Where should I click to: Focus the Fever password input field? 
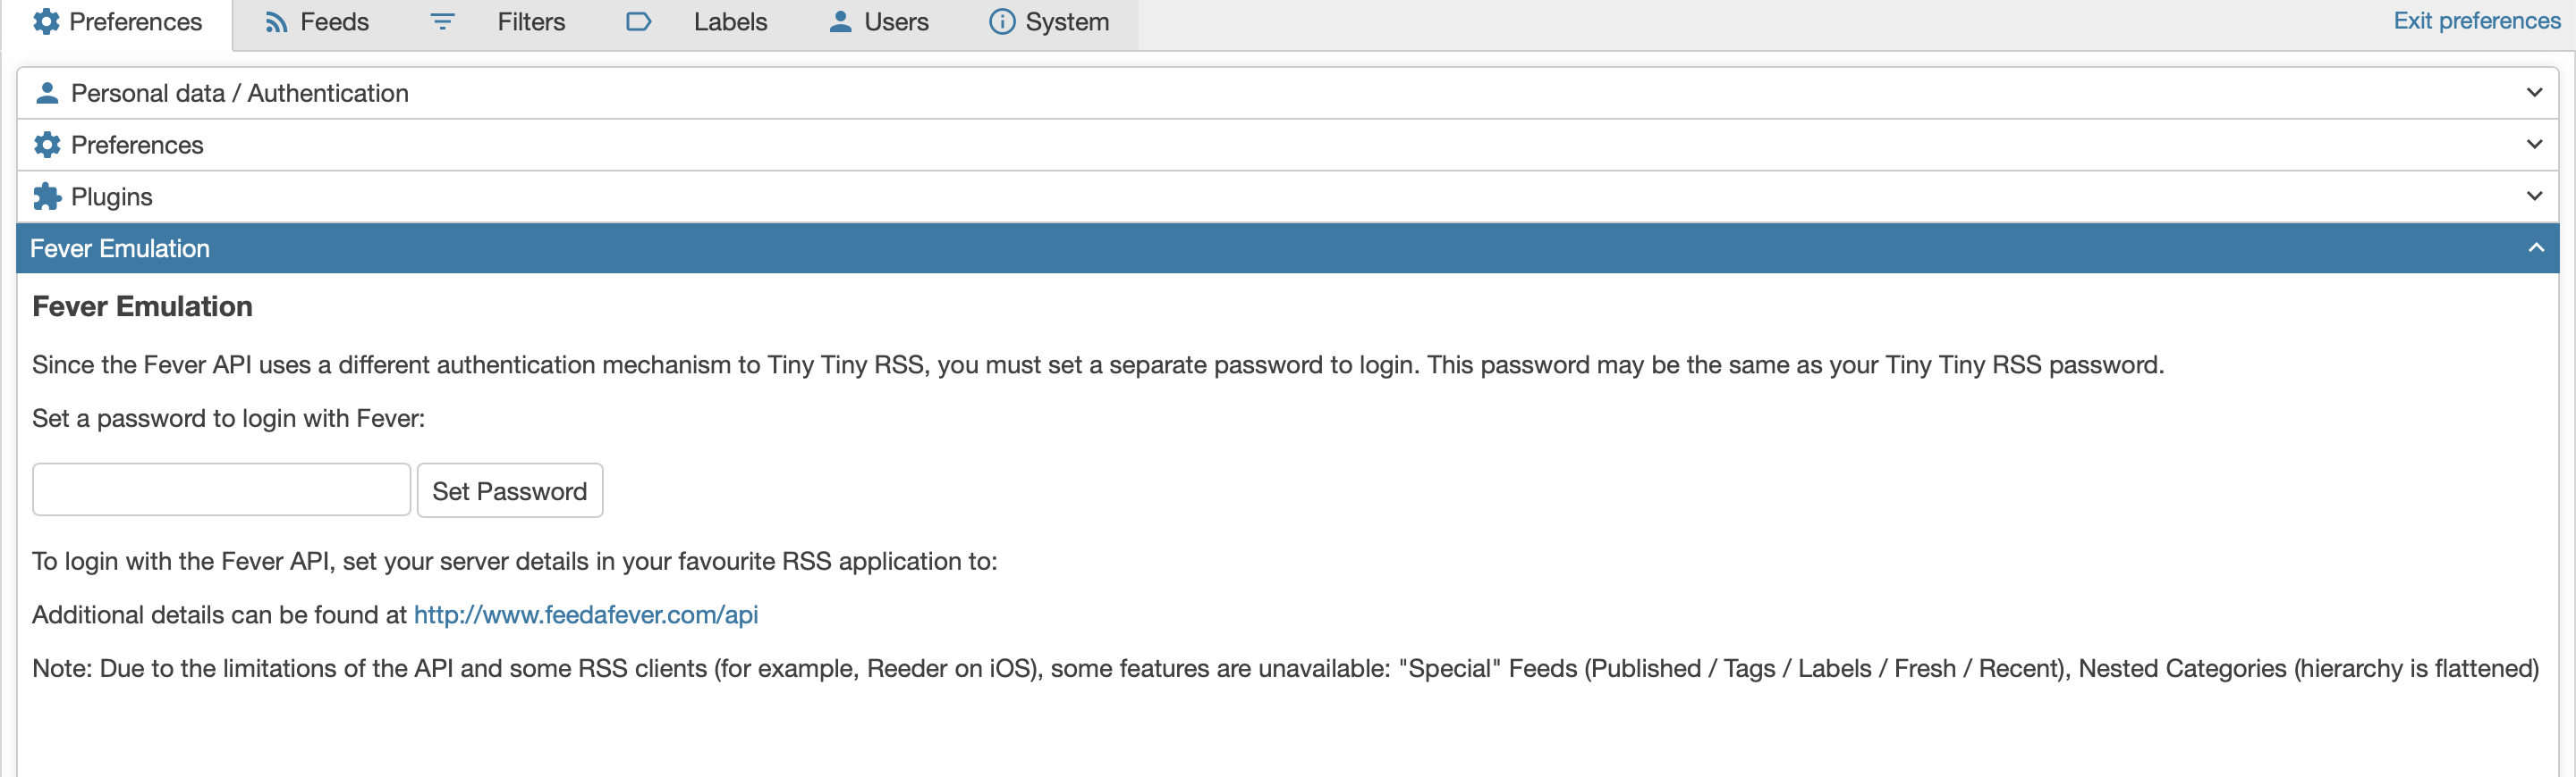click(222, 489)
